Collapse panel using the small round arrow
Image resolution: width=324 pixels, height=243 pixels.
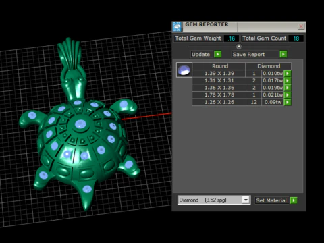(x=239, y=47)
